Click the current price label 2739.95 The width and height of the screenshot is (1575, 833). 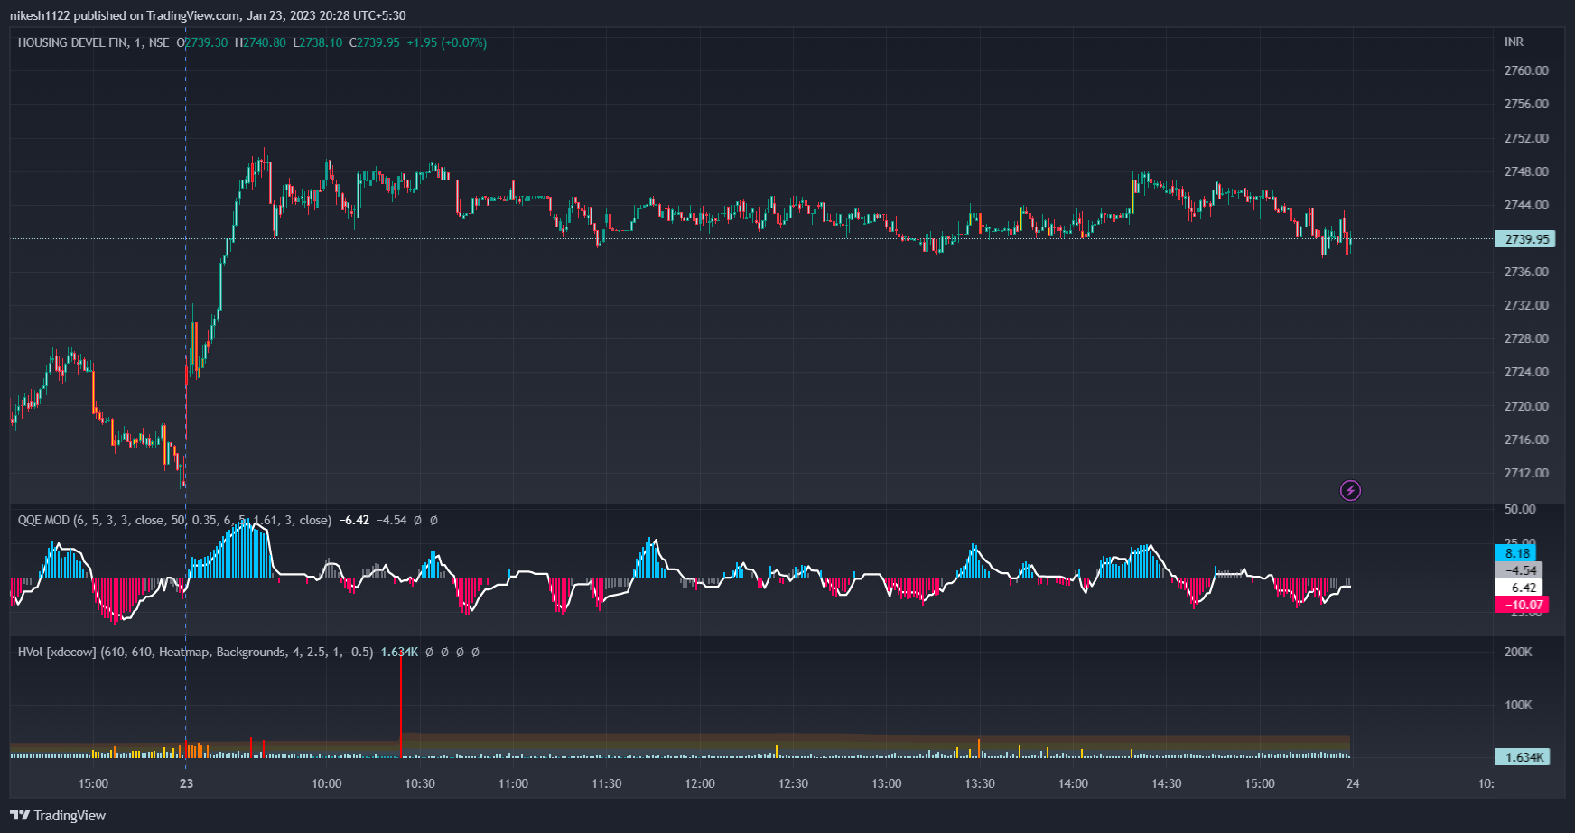click(1527, 239)
